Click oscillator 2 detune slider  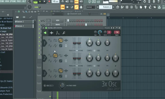79,58
